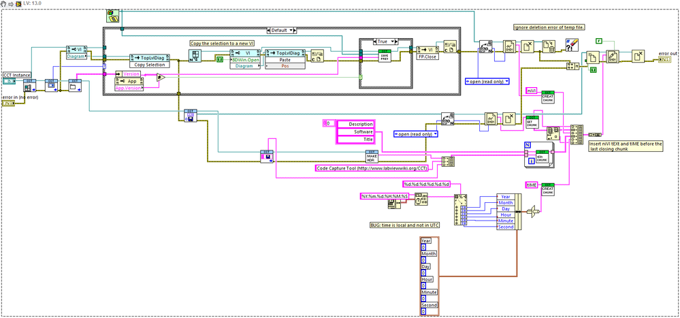Go to previous case of Default structure
680x318 pixels.
click(268, 31)
